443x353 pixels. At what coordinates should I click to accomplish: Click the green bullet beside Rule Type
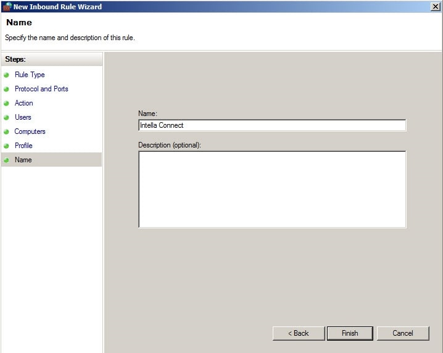tap(7, 75)
